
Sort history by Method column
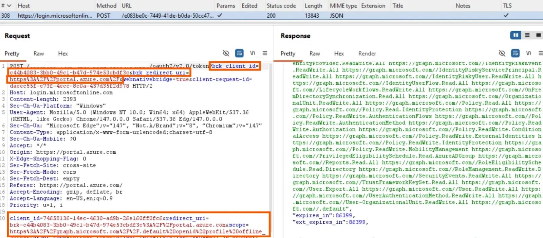pos(106,6)
